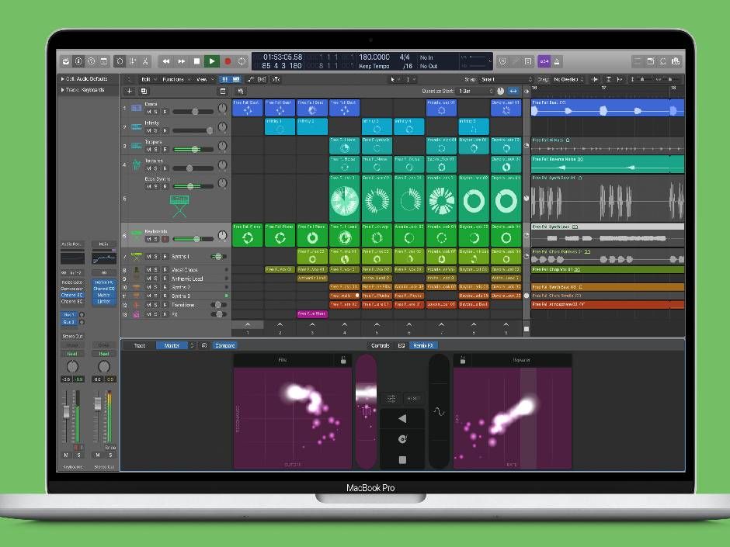Viewport: 730px width, 547px height.
Task: Open the Quick Help question mark icon
Action: (x=92, y=61)
